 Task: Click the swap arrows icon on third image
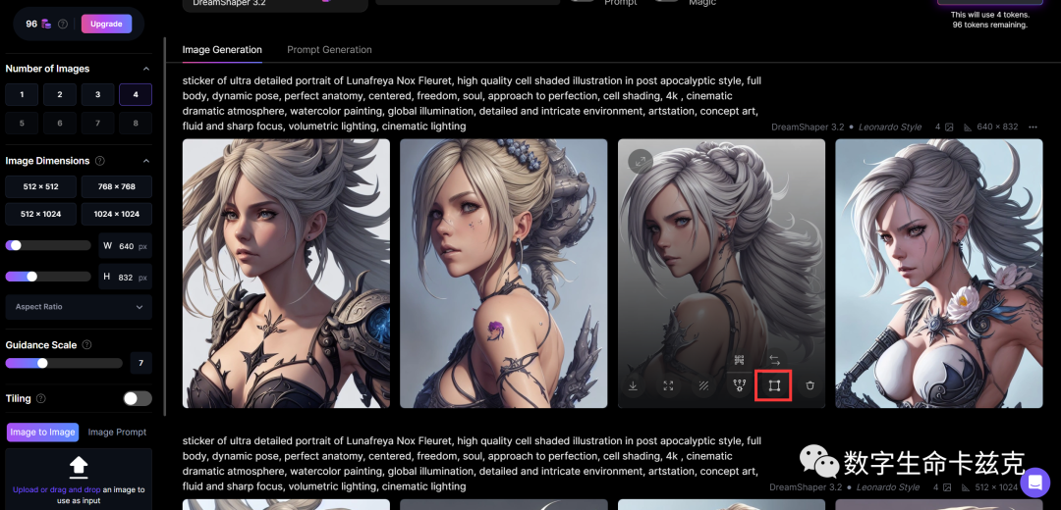coord(774,359)
